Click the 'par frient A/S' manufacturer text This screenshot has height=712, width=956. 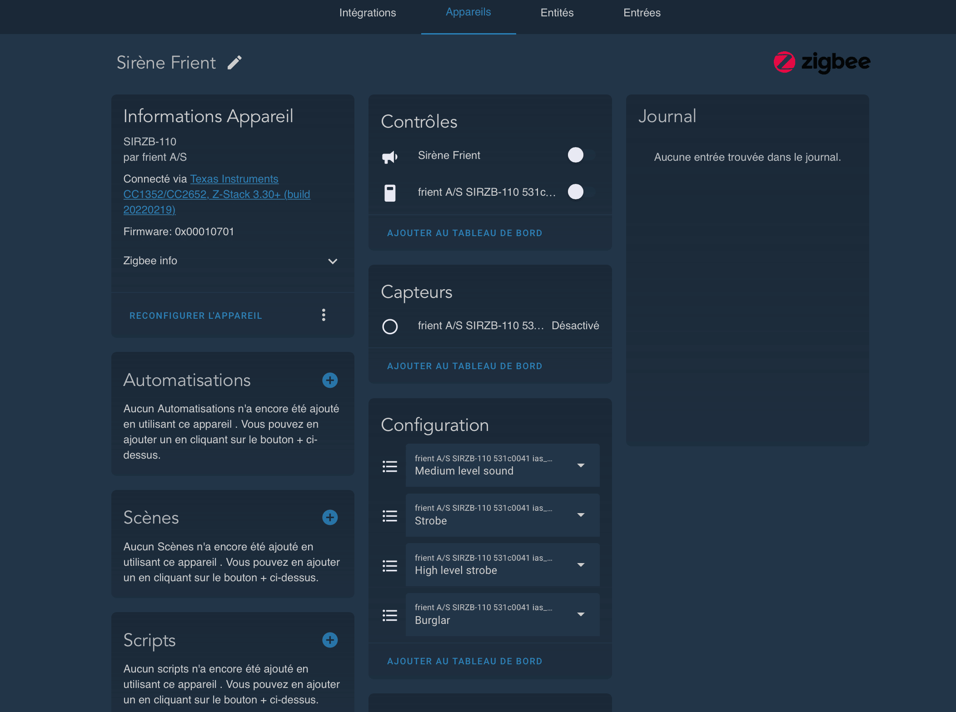(x=155, y=157)
